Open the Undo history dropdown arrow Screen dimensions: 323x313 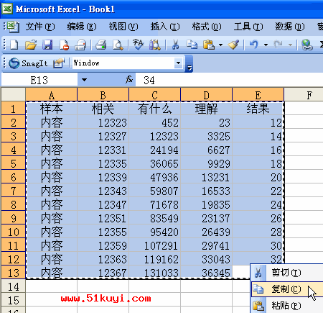click(266, 45)
